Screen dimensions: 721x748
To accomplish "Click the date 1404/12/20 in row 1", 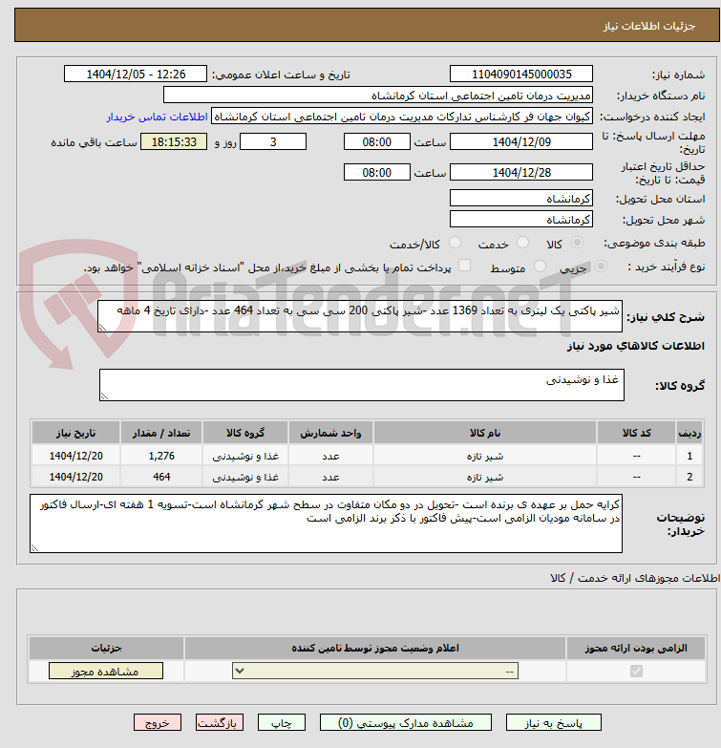I will coord(75,456).
